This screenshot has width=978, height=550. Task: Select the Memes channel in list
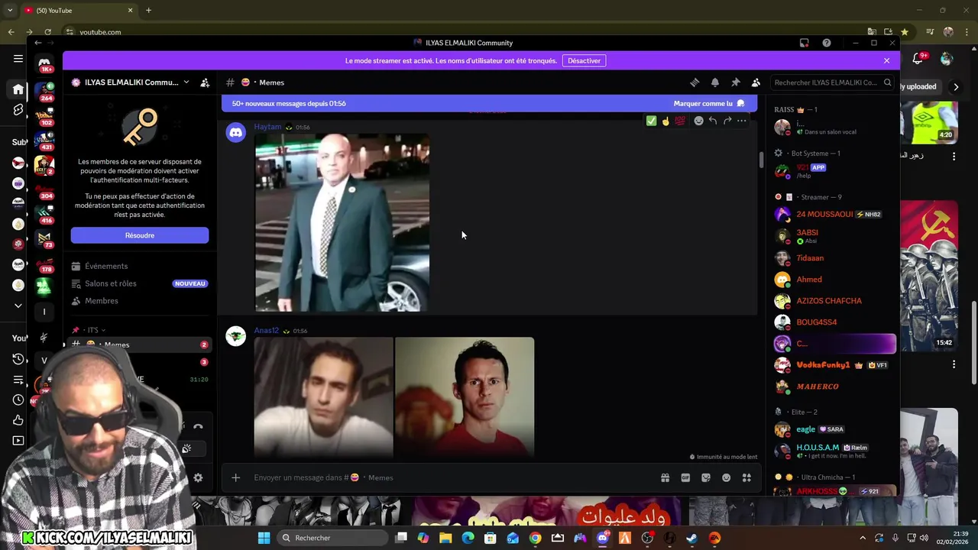pos(139,345)
